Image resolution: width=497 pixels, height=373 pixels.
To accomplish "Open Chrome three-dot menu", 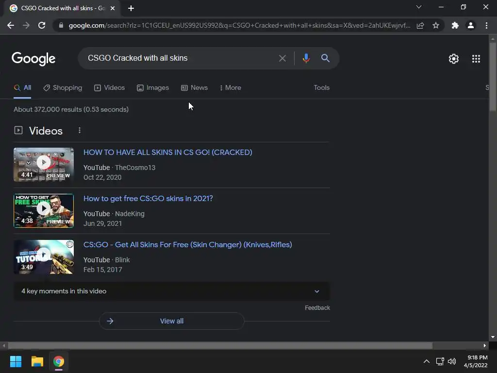I will (486, 25).
